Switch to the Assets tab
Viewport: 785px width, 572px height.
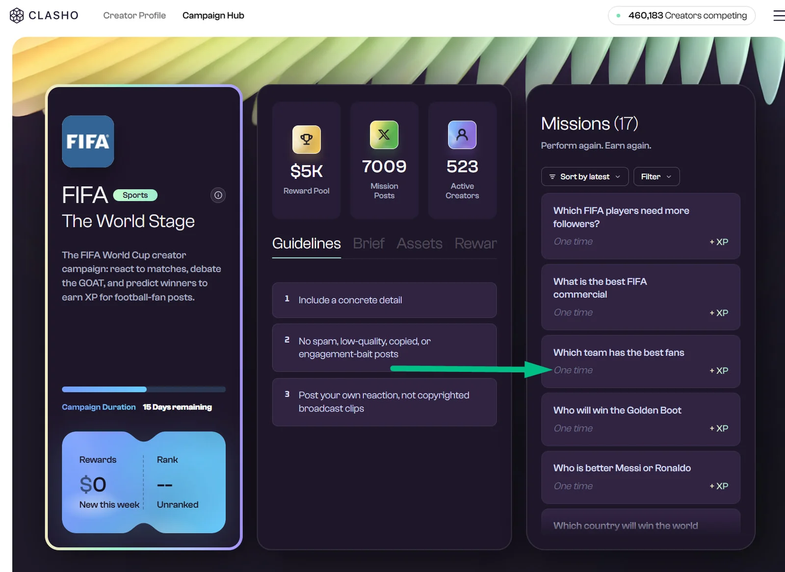click(x=419, y=243)
